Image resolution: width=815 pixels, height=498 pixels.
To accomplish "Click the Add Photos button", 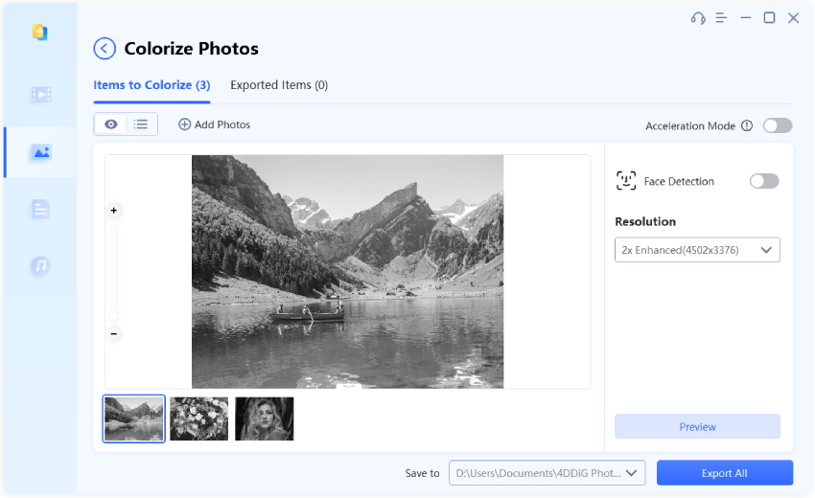I will [215, 124].
